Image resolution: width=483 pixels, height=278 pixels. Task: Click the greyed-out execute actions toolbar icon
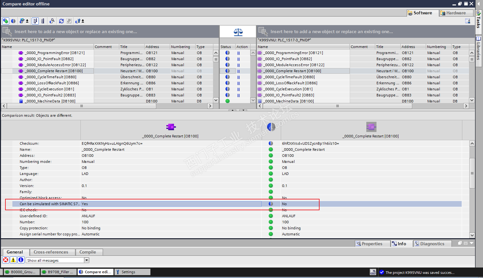tap(69, 21)
